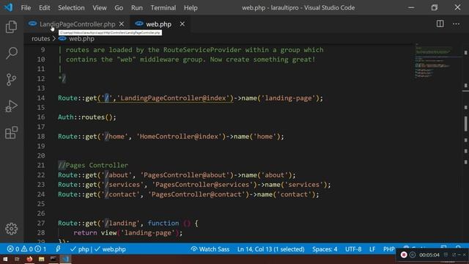The height and width of the screenshot is (264, 469).
Task: Click VS Code taskbar icon
Action: [65, 259]
